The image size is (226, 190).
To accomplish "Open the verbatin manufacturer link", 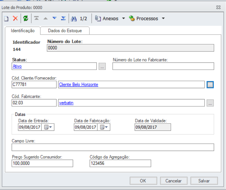I will [66, 103].
